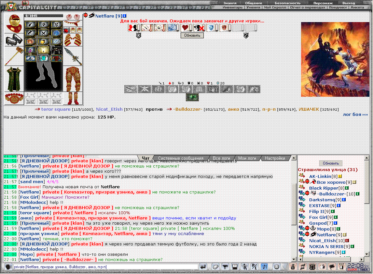The width and height of the screenshot is (373, 274).
Task: Click the P/L transliteration toggle icon
Action: pyautogui.click(x=254, y=267)
